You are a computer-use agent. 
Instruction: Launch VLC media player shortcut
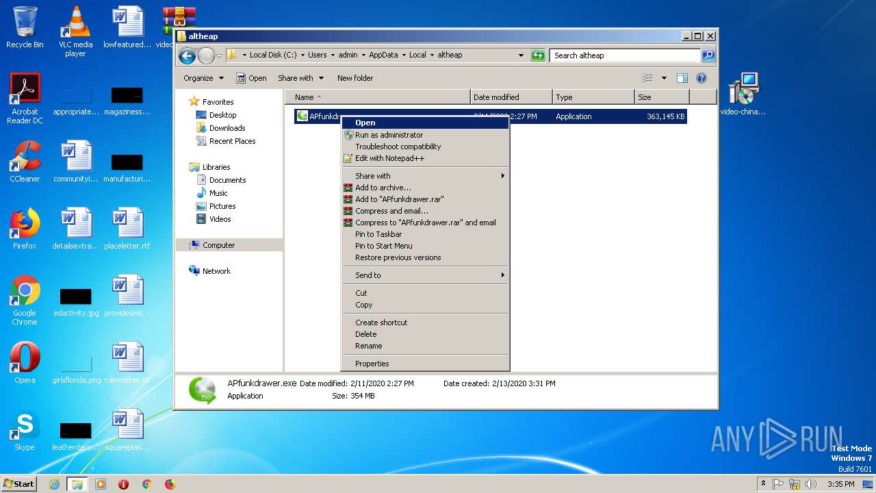click(75, 31)
